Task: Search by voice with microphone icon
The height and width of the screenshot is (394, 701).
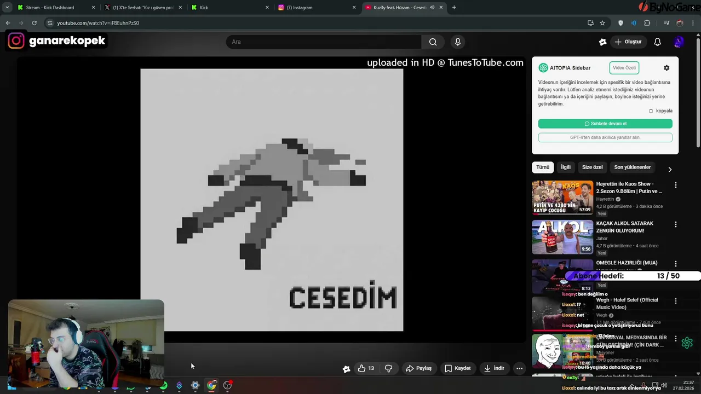Action: click(458, 42)
